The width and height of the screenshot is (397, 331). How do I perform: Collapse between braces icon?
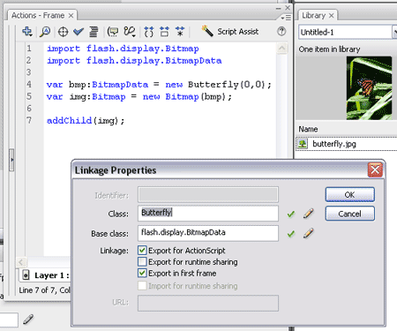(x=149, y=32)
